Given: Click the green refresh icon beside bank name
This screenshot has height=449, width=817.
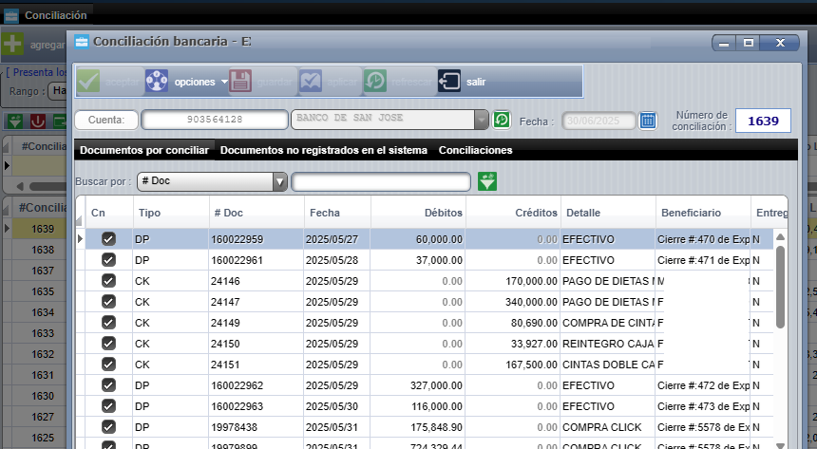Looking at the screenshot, I should point(502,120).
